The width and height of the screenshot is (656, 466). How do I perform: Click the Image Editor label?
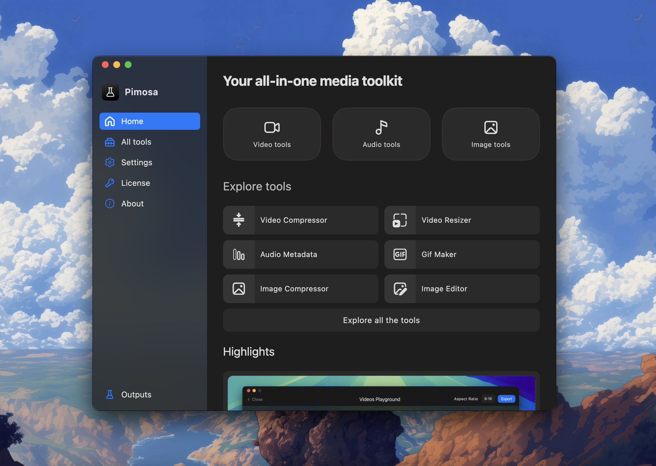click(x=444, y=289)
